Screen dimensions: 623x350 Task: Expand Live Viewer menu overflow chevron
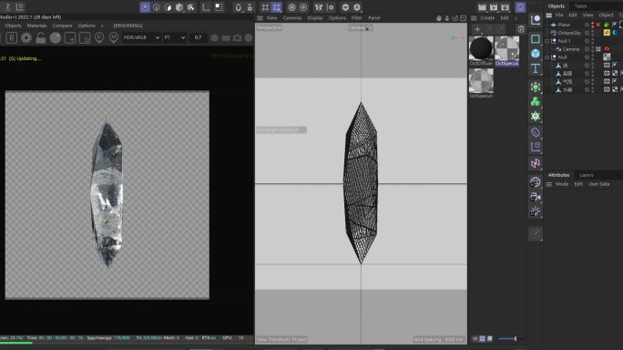click(x=102, y=26)
